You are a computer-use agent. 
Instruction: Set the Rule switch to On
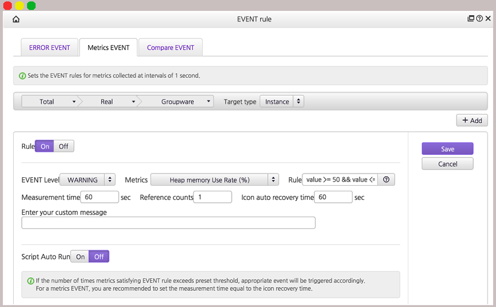click(x=45, y=146)
